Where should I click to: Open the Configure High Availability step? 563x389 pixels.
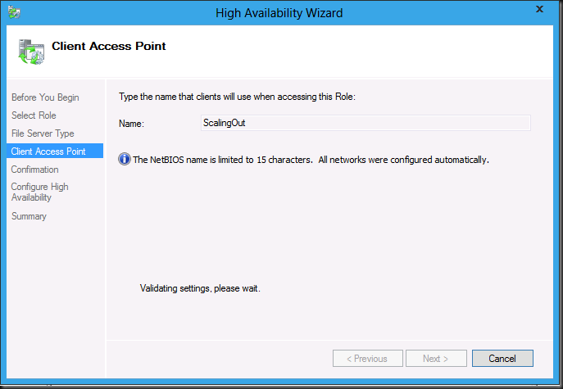[40, 192]
